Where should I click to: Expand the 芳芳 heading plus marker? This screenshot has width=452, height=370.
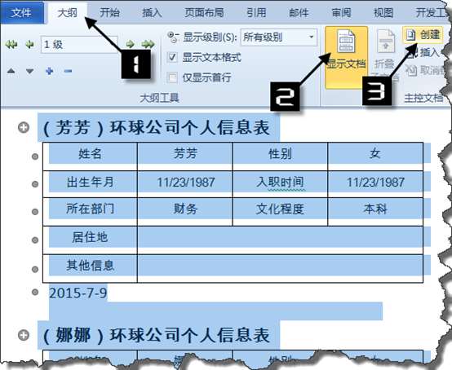24,127
